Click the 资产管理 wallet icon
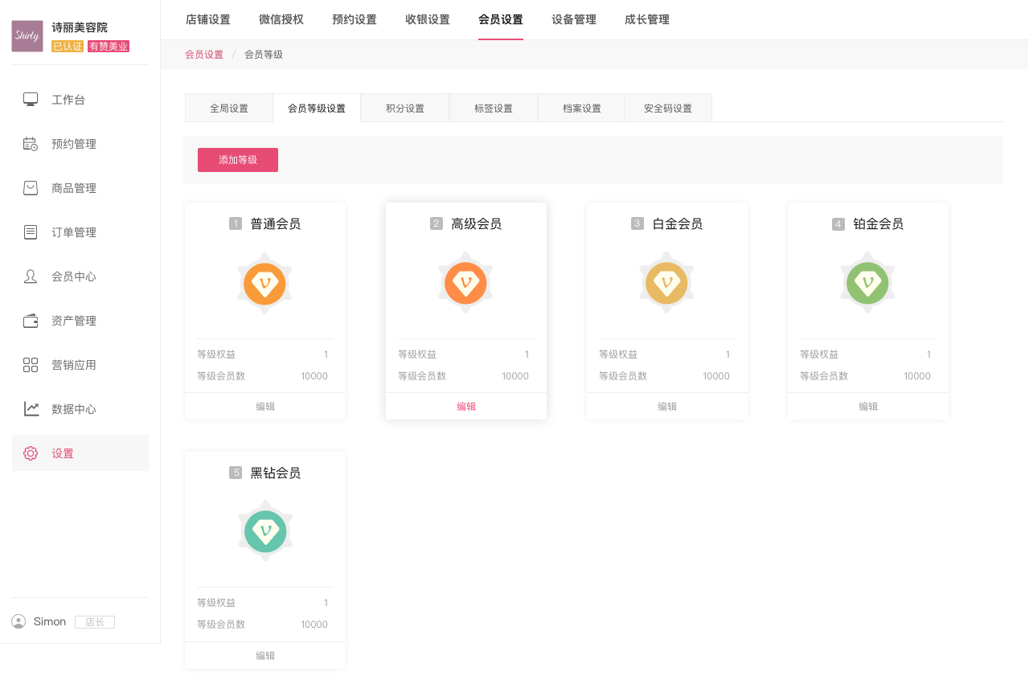The height and width of the screenshot is (684, 1029). click(x=31, y=321)
